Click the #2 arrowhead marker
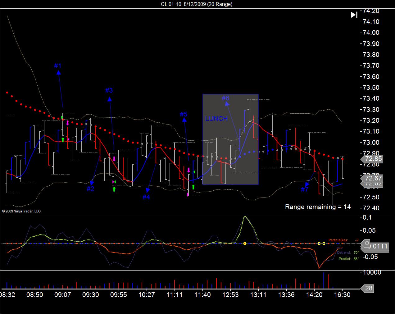395x314 pixels. [92, 183]
